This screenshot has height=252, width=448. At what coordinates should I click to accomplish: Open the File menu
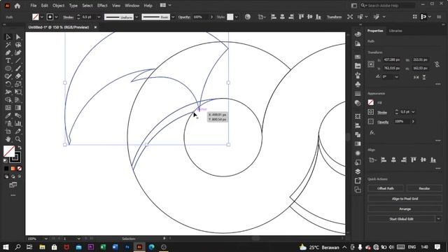[34, 6]
